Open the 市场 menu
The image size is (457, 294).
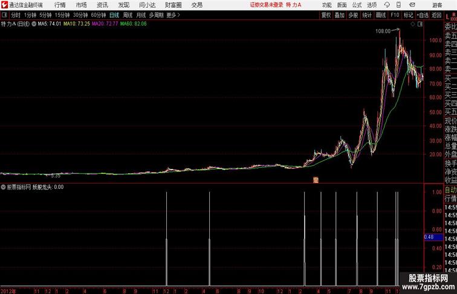pyautogui.click(x=82, y=5)
